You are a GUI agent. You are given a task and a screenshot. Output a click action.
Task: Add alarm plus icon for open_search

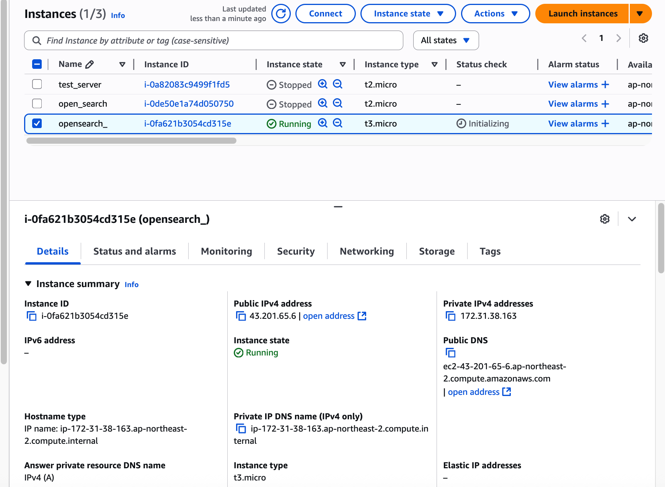click(x=605, y=104)
